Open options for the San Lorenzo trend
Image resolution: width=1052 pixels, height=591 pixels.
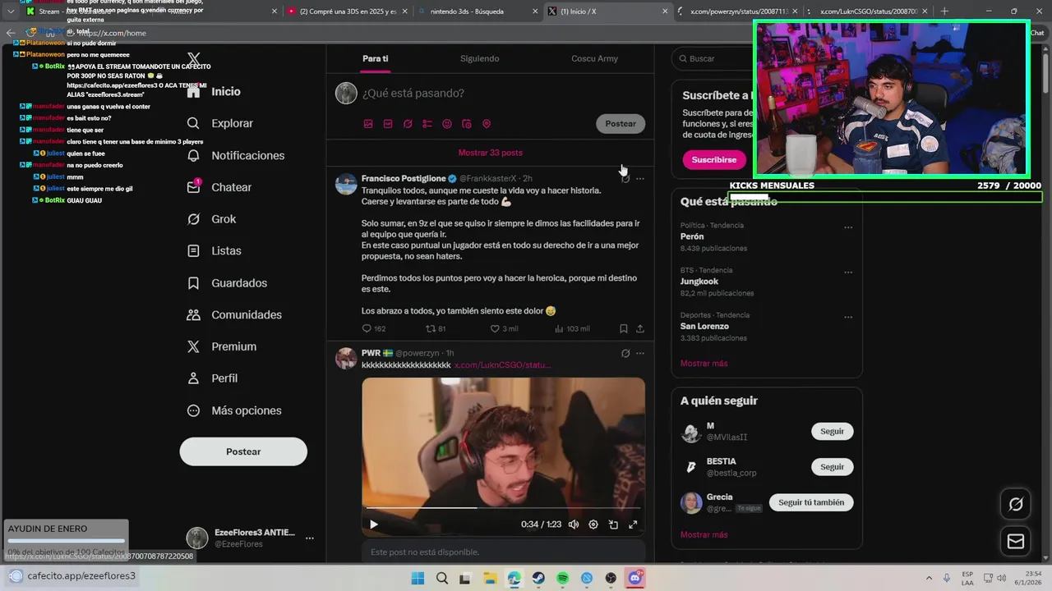[848, 318]
